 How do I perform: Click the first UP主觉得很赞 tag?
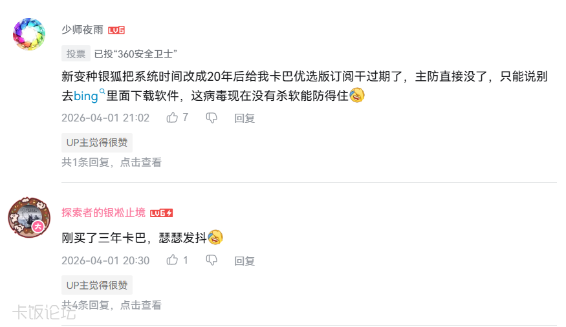pos(97,142)
